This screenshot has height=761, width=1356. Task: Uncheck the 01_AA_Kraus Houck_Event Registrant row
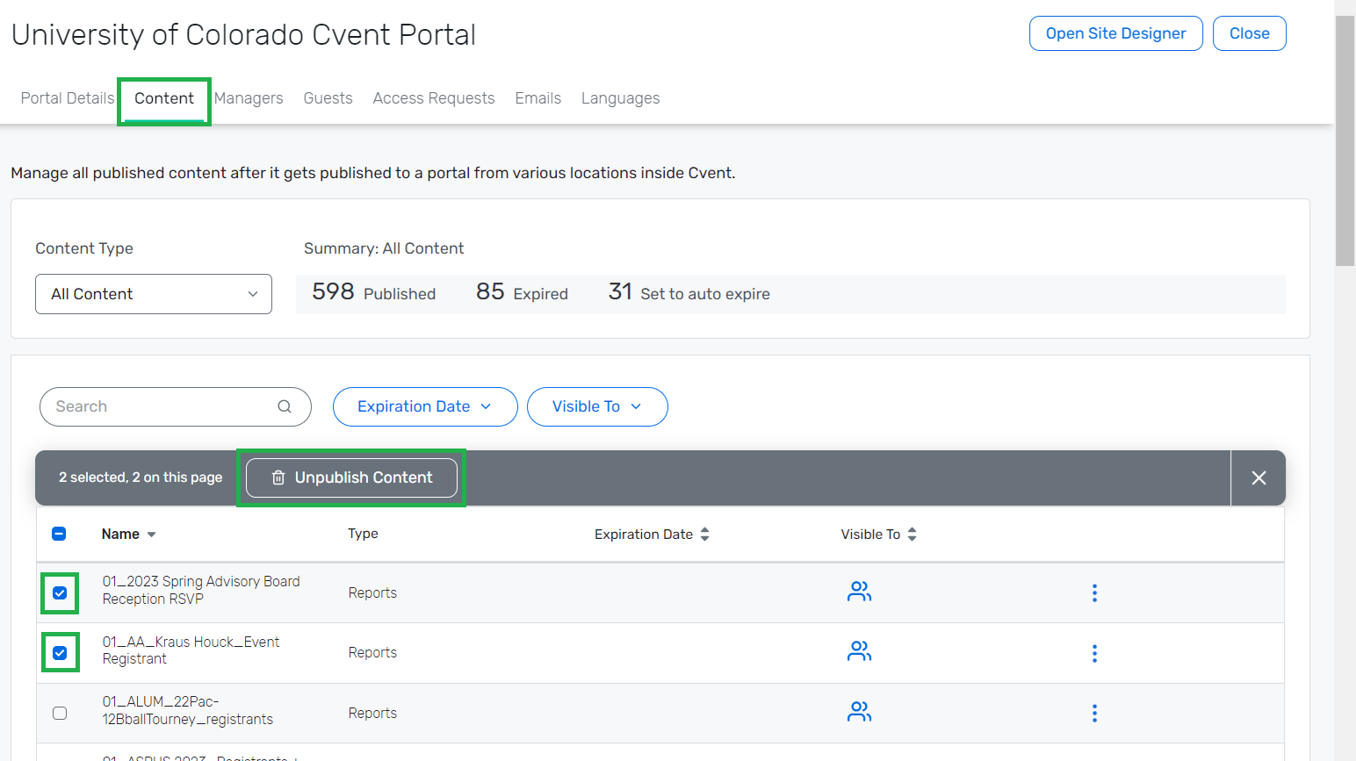tap(60, 652)
